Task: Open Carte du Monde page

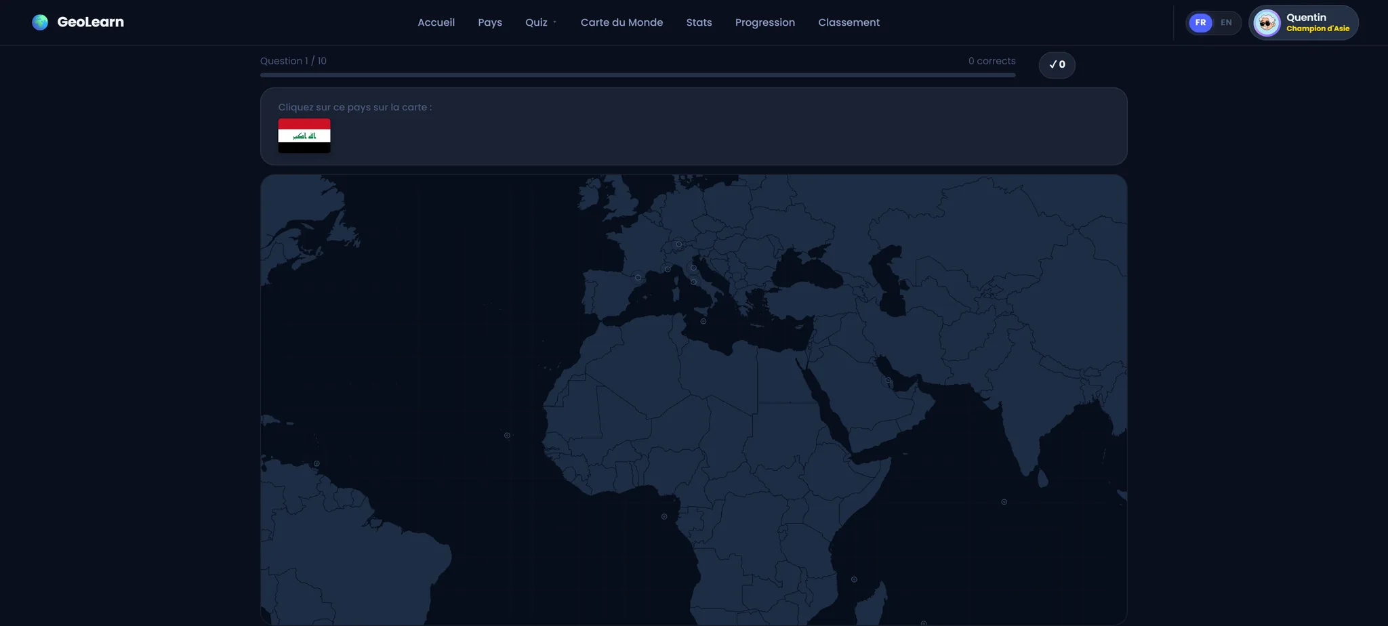Action: [x=621, y=22]
